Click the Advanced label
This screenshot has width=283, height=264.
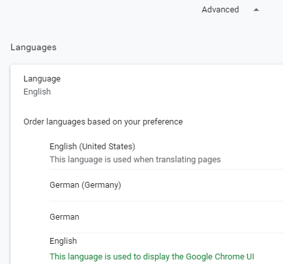tap(220, 10)
